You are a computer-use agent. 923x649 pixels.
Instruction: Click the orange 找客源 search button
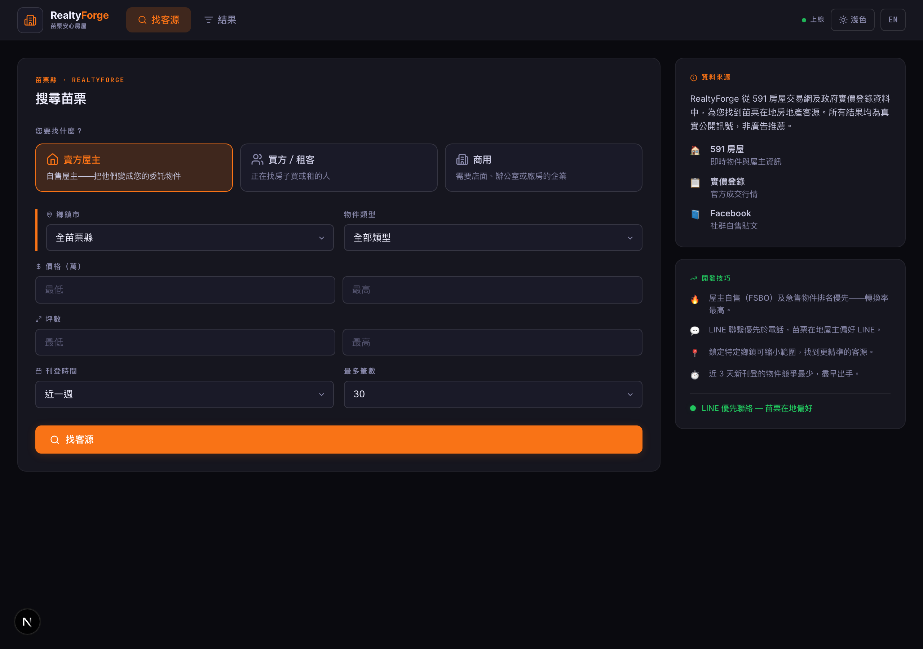(339, 440)
